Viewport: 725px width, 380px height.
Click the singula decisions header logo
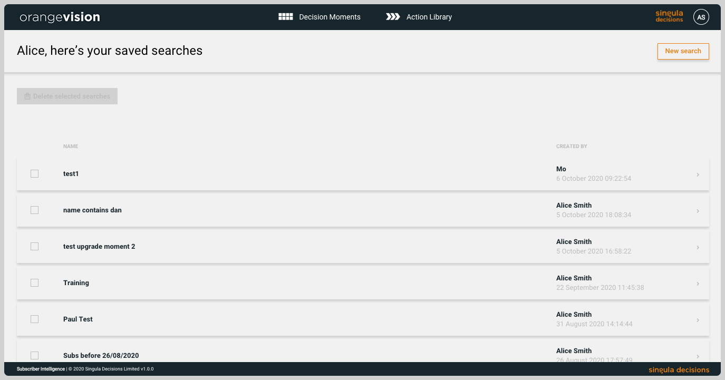[669, 16]
